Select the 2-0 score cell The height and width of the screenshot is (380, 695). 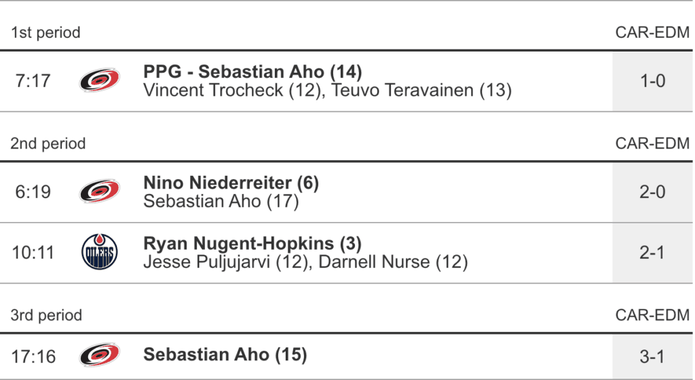(x=652, y=192)
